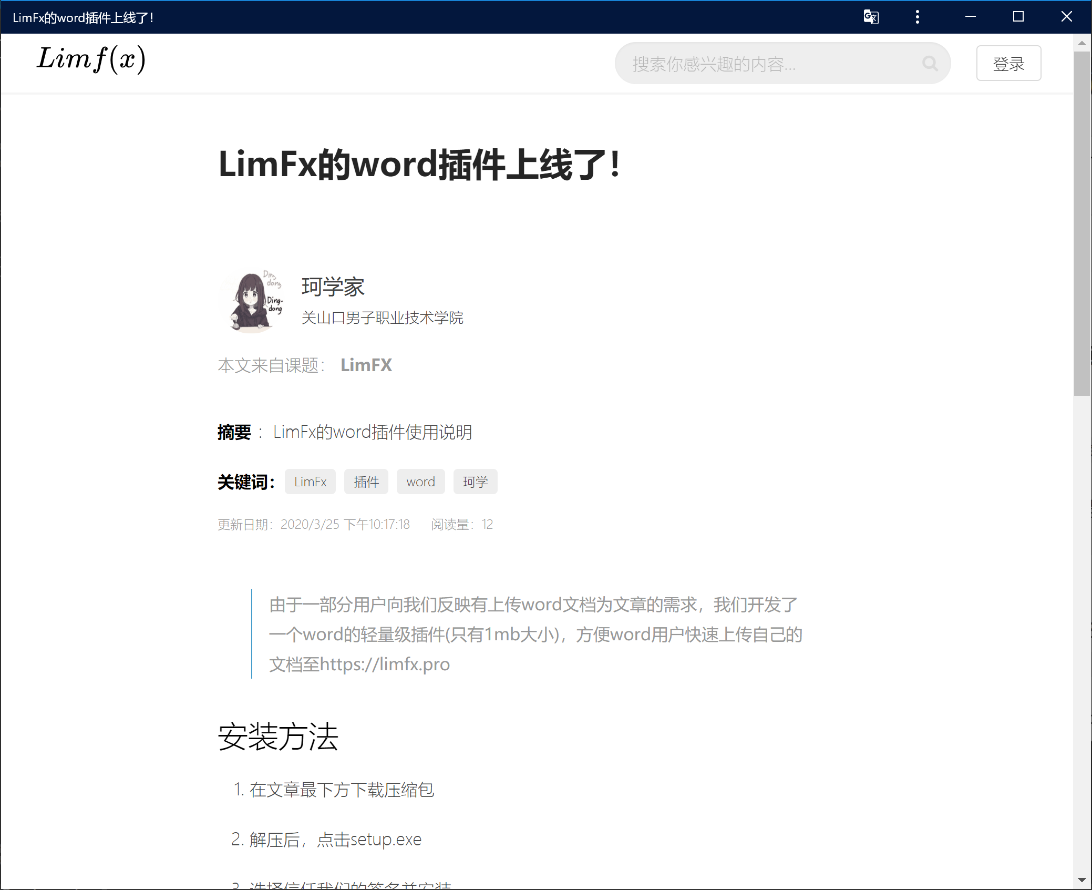
Task: Select the word keyword tag
Action: (x=420, y=482)
